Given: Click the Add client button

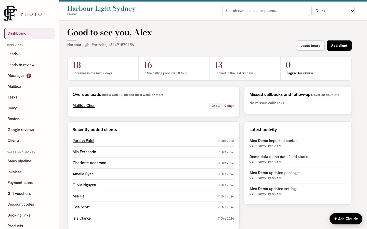Looking at the screenshot, I should click(339, 46).
